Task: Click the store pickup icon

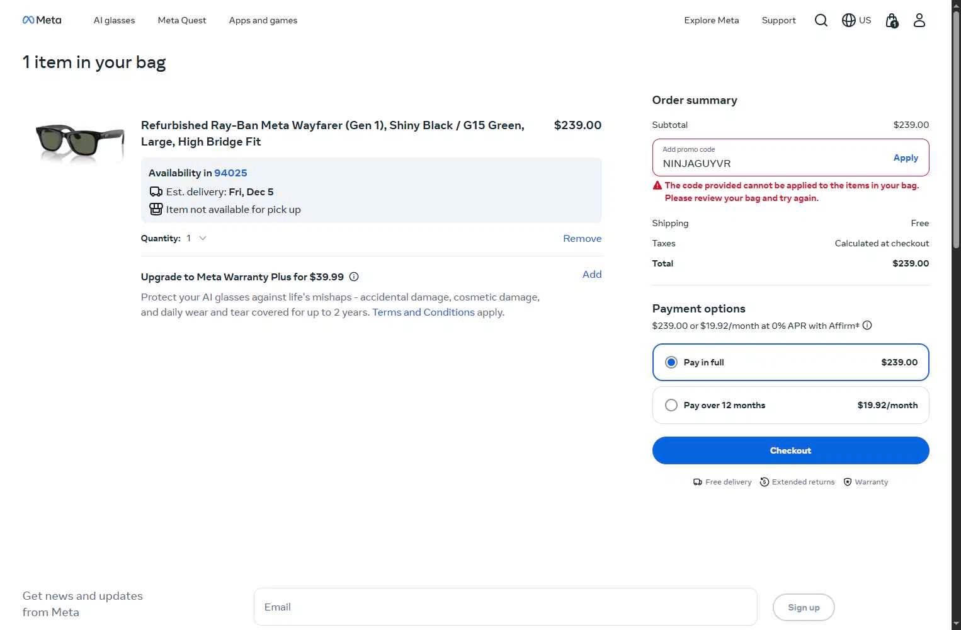Action: pos(156,209)
